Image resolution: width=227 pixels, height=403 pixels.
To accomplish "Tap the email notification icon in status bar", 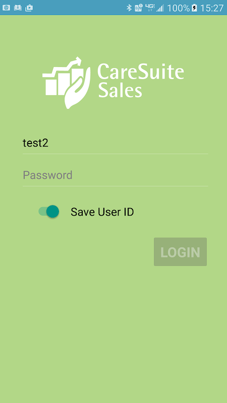I will click(6, 8).
